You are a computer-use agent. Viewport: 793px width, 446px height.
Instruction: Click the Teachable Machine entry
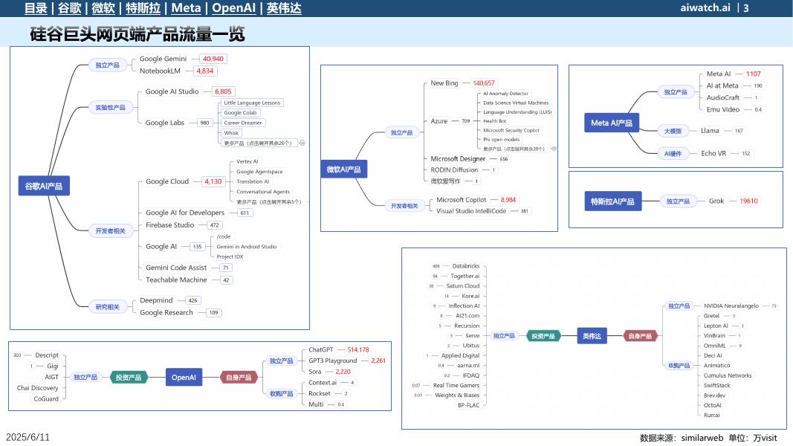[176, 279]
